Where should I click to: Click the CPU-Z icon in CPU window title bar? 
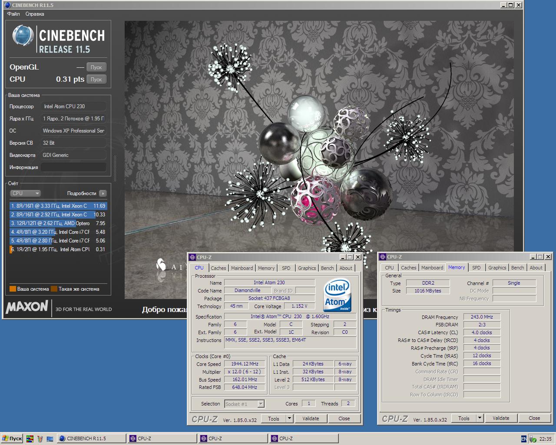[193, 257]
